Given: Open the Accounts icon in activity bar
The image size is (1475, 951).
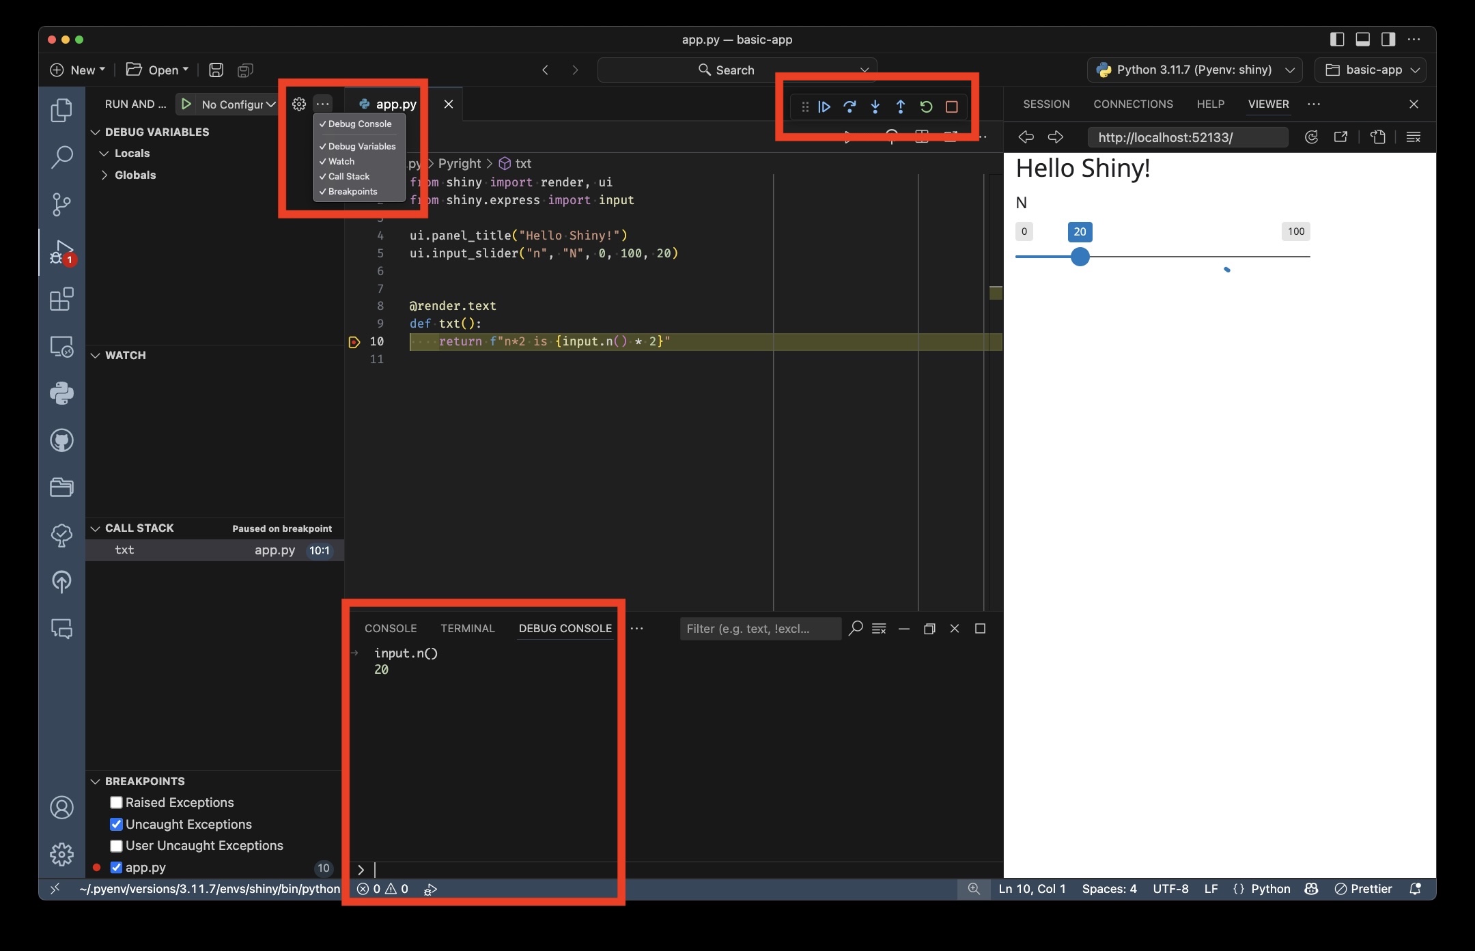Looking at the screenshot, I should [61, 808].
